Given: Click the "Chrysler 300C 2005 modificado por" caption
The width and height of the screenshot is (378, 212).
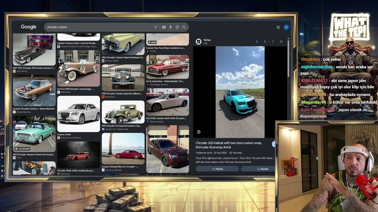Looking at the screenshot, I should (76, 171).
